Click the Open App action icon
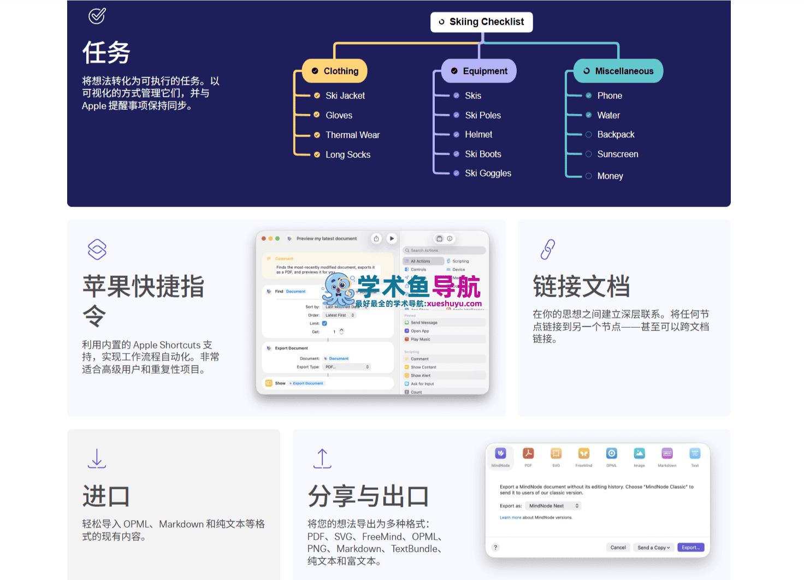Screen dimensions: 804x580 [407, 331]
